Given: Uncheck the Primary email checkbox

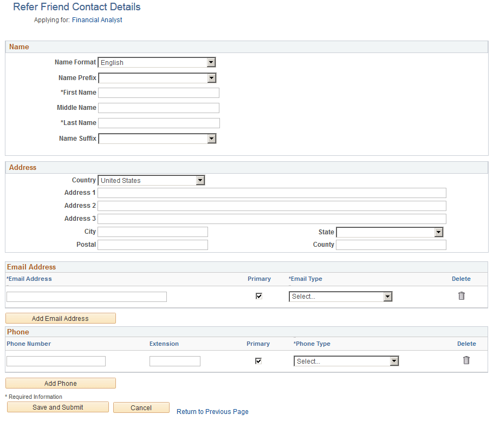Looking at the screenshot, I should (x=258, y=295).
